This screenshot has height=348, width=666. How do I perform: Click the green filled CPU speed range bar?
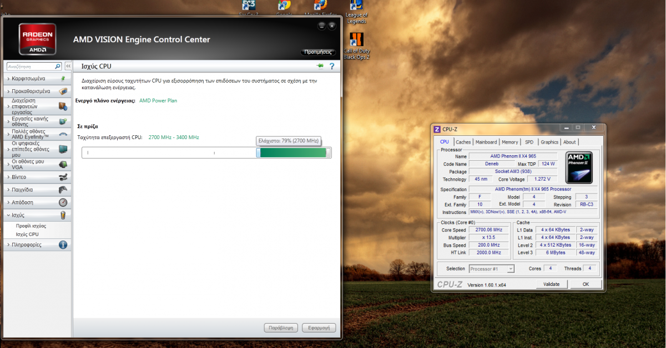[293, 152]
